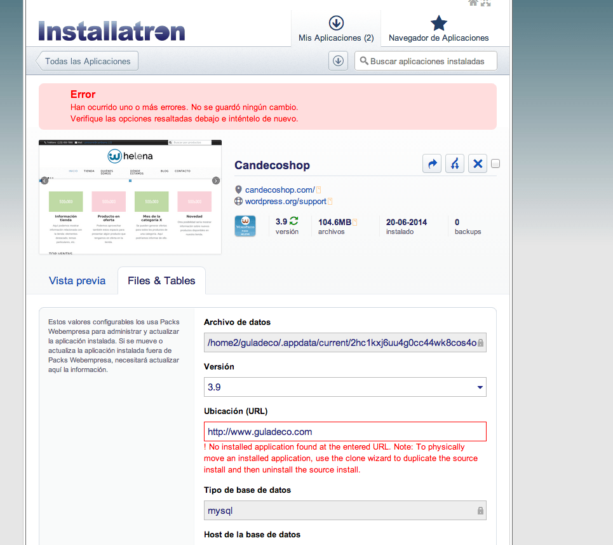Click the Archivo de datos locked field
Screen dimensions: 613x545
[x=345, y=343]
